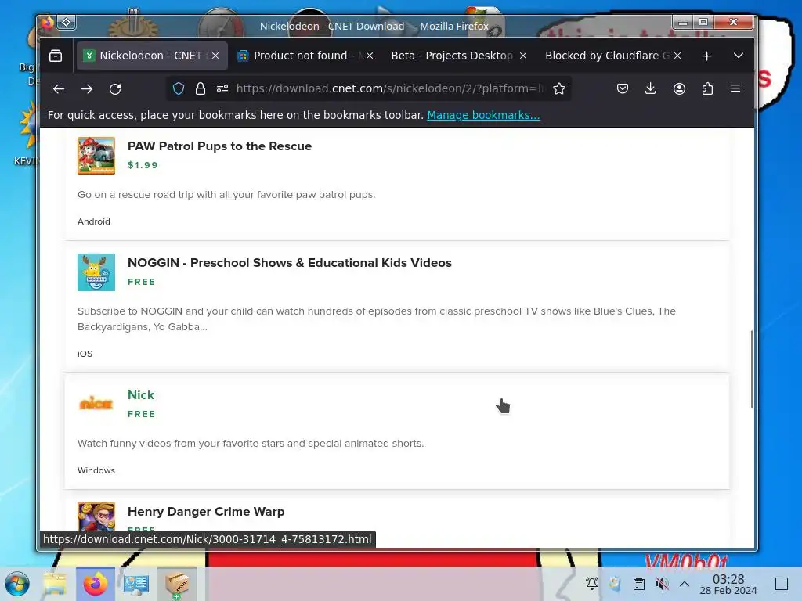Click the site security padlock icon
The image size is (802, 601).
pos(200,89)
